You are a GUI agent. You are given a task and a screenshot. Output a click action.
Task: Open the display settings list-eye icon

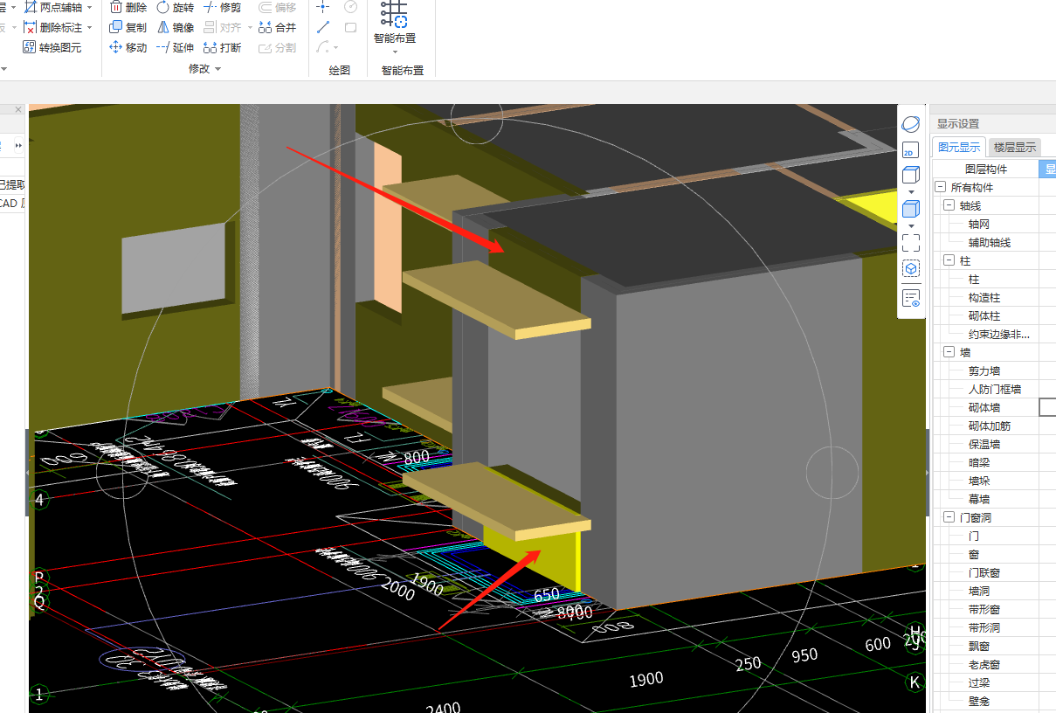tap(911, 299)
